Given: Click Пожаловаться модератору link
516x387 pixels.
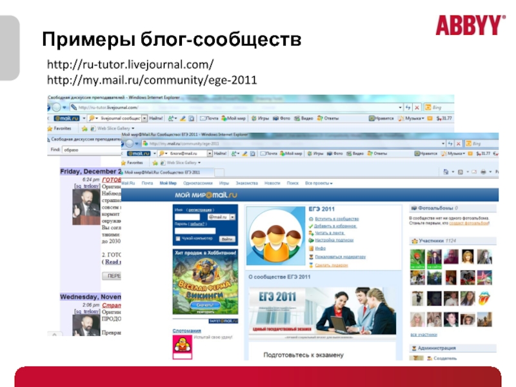Looking at the screenshot, I should (341, 257).
